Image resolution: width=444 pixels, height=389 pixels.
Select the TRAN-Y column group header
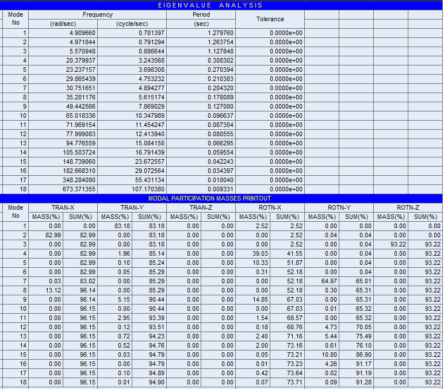132,207
